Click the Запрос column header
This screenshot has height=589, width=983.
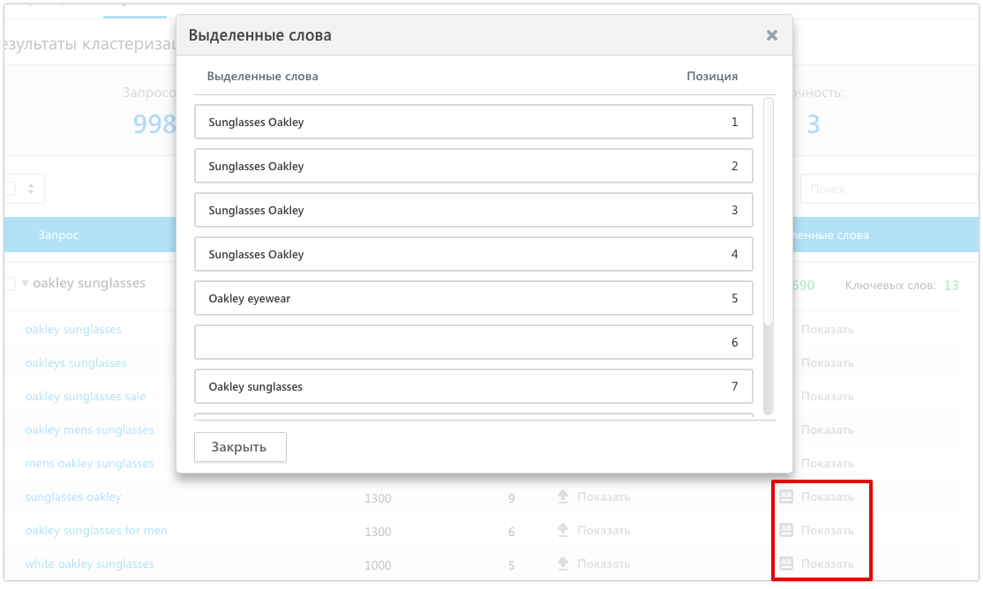coord(58,235)
